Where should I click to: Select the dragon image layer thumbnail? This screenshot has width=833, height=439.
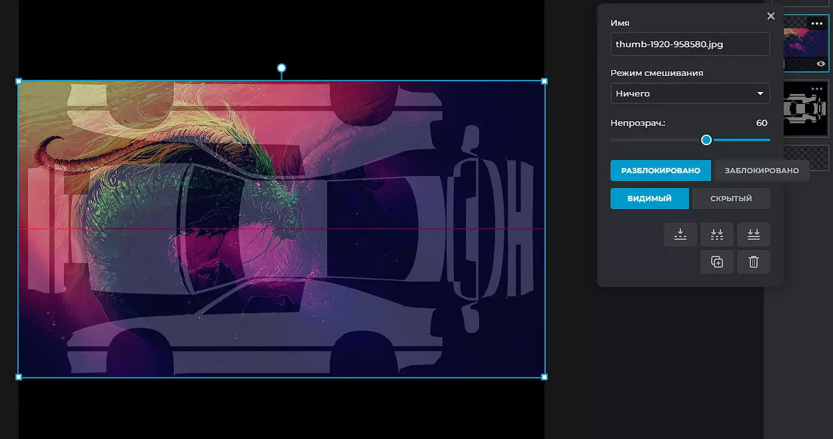pyautogui.click(x=806, y=43)
